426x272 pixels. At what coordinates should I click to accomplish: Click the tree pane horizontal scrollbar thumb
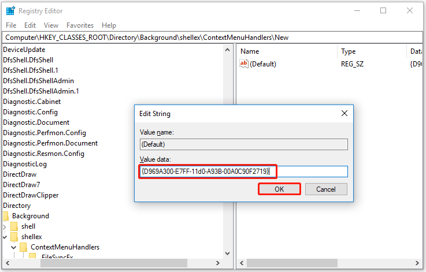114,263
